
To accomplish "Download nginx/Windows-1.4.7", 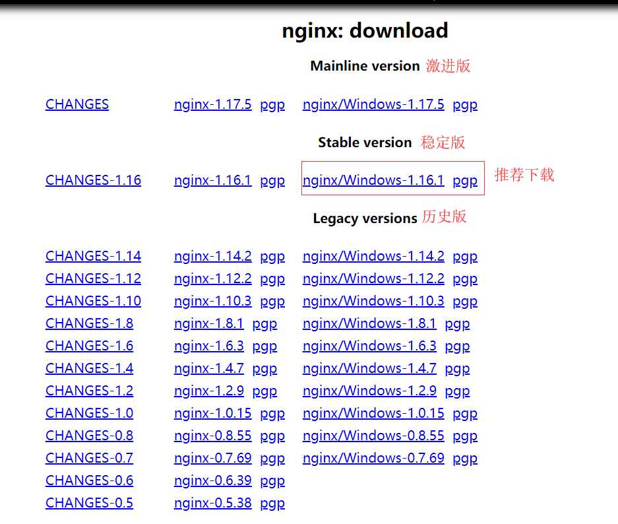I will pyautogui.click(x=369, y=369).
